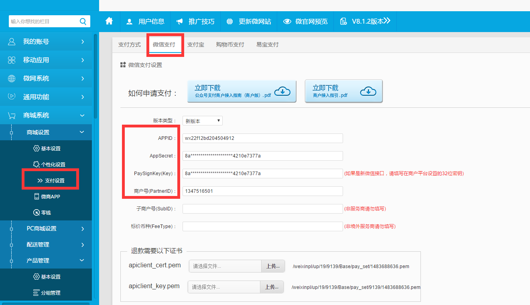Click the sidebar vertical scrollbar
The image size is (530, 305).
pos(95,76)
